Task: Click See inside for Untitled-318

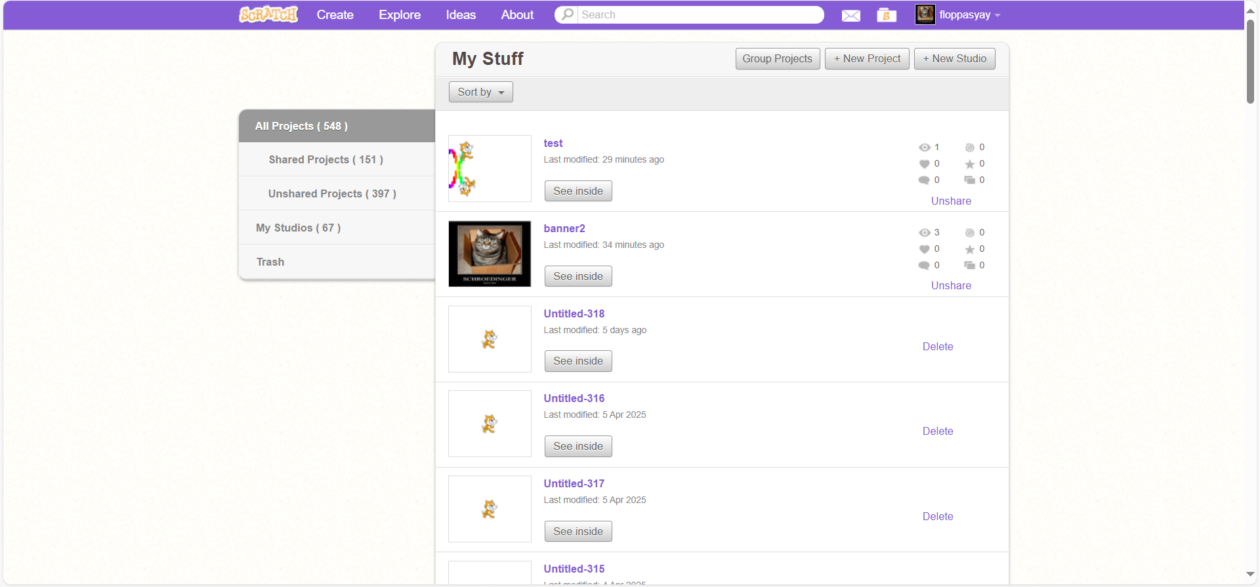Action: pos(578,361)
